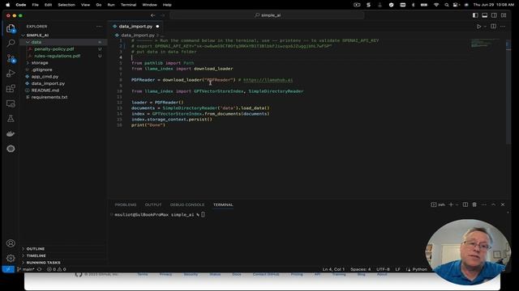519x291 pixels.
Task: Open the Selection menu in menu bar
Action: (x=66, y=5)
